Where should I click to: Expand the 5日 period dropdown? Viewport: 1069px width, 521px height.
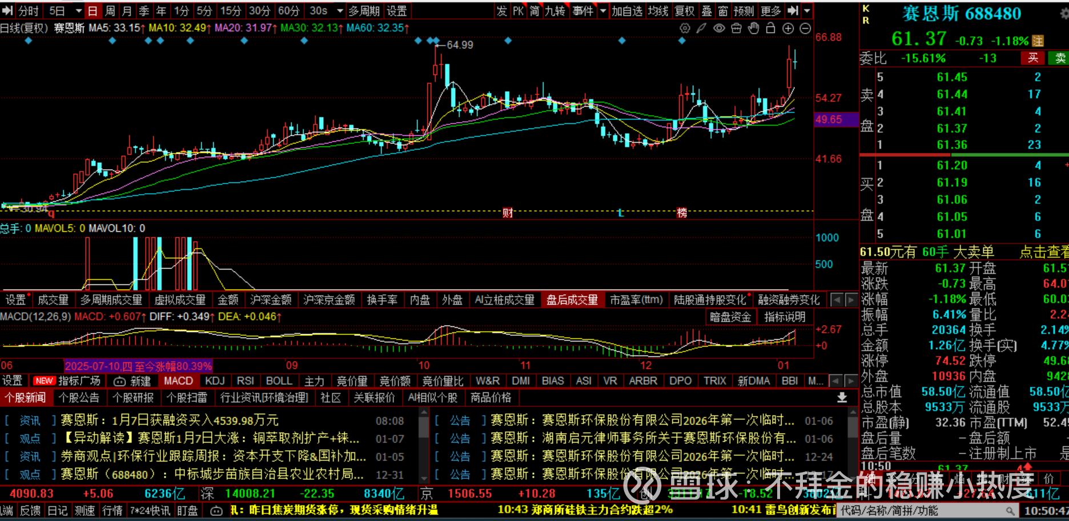coord(78,11)
